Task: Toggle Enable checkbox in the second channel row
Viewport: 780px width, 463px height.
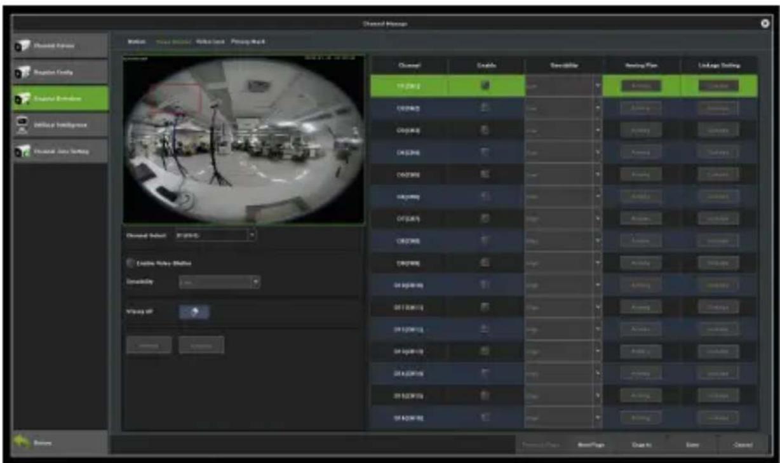Action: tap(485, 108)
